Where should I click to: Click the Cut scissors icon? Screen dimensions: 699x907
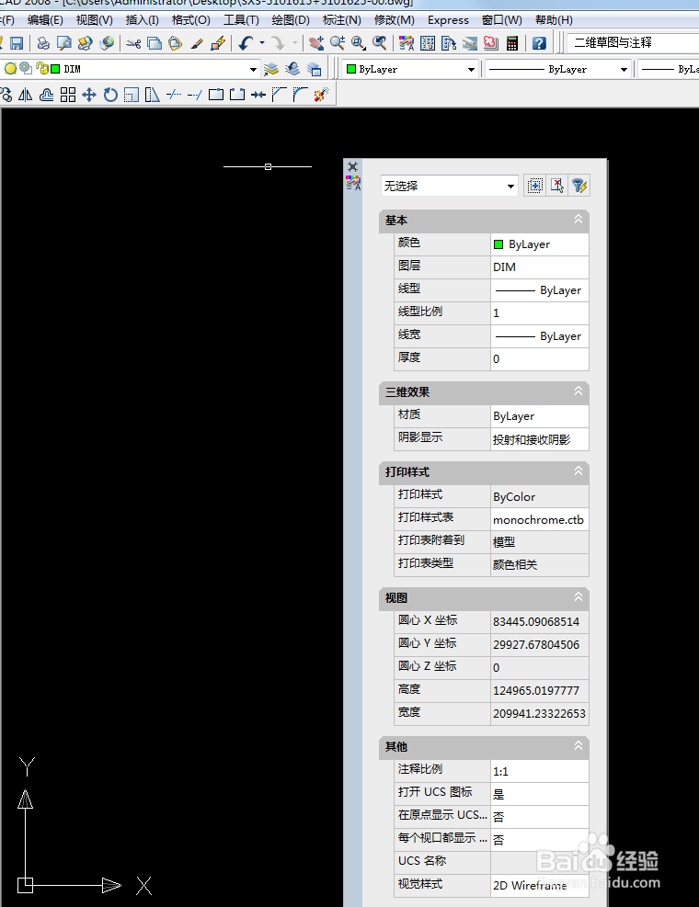[133, 43]
